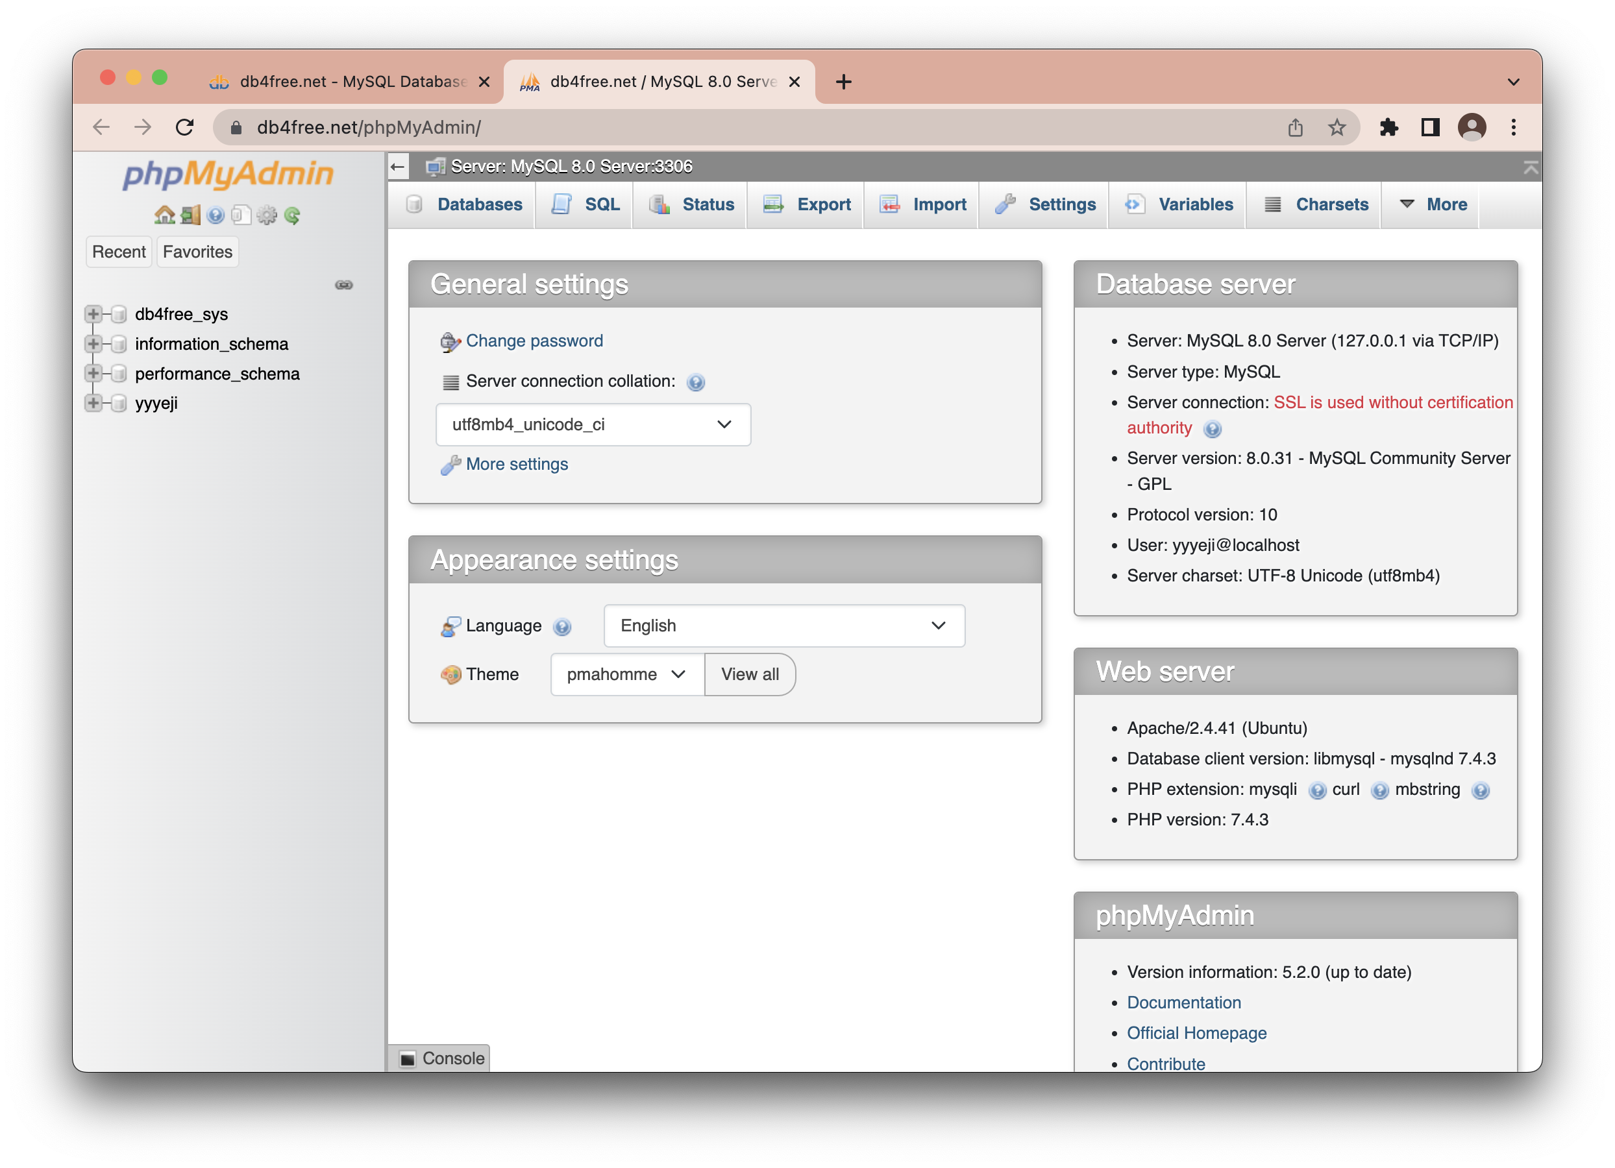
Task: Collapse the navigation panel with the arrow icon
Action: pyautogui.click(x=398, y=167)
